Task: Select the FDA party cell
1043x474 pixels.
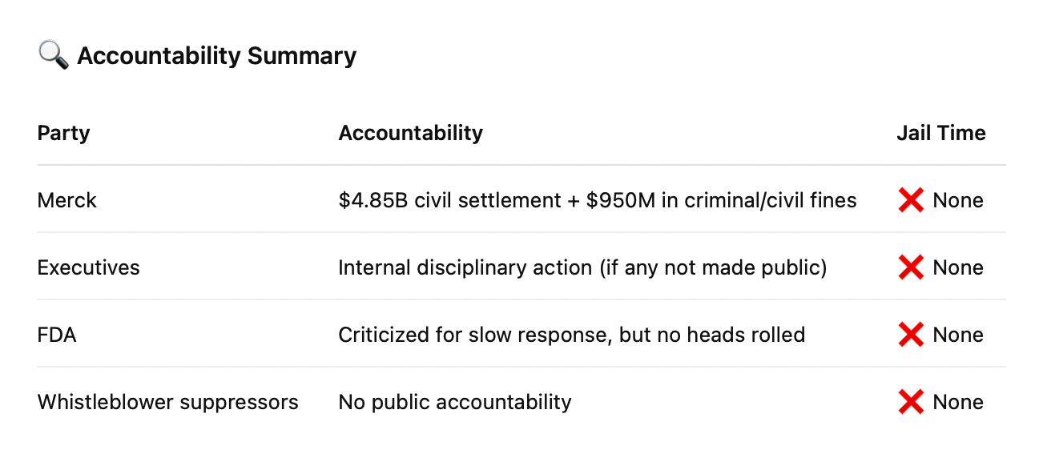Action: point(56,335)
